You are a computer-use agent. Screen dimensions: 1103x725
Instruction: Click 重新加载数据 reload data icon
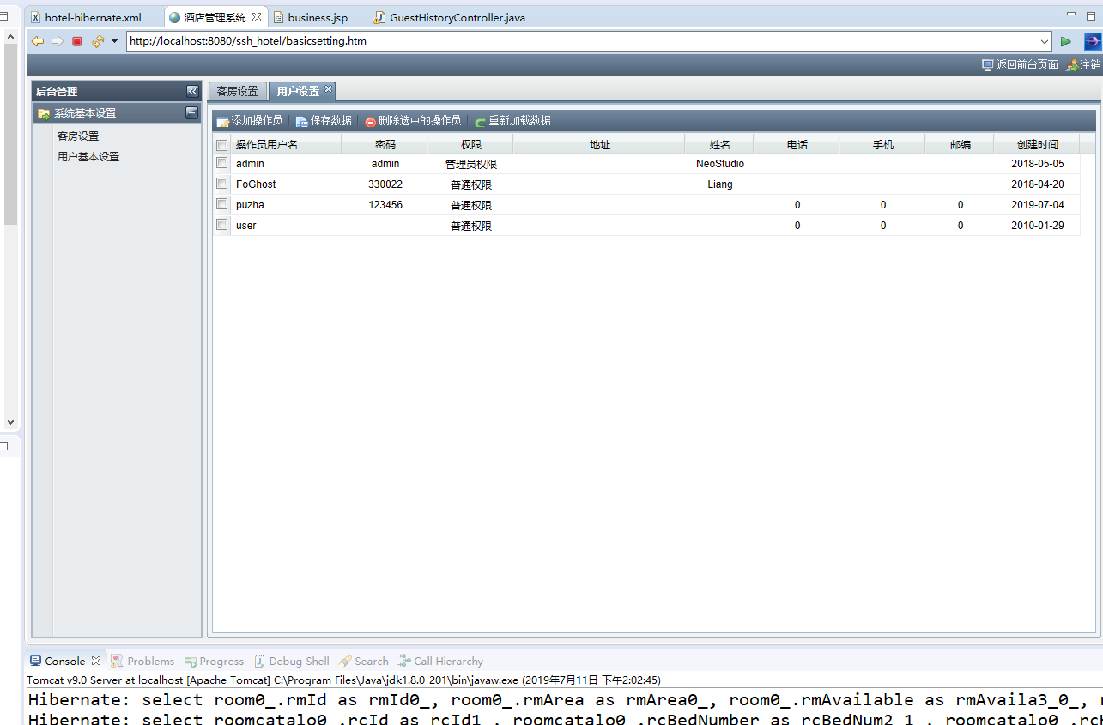click(481, 122)
